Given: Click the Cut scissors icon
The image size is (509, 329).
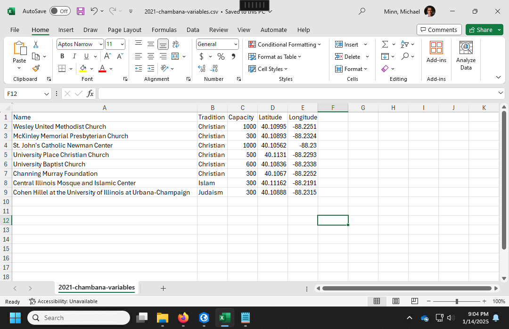Looking at the screenshot, I should click(36, 44).
